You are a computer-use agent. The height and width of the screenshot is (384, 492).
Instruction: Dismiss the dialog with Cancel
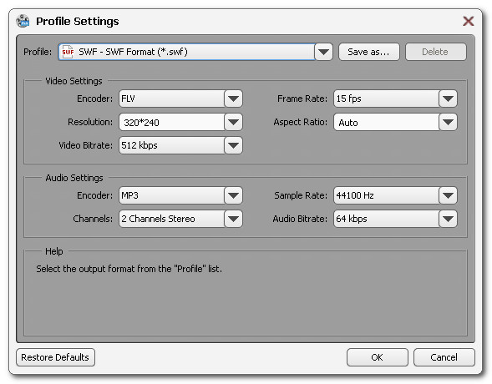[444, 357]
